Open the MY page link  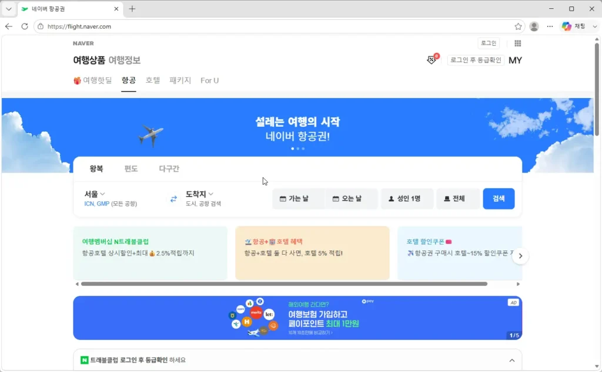[515, 60]
